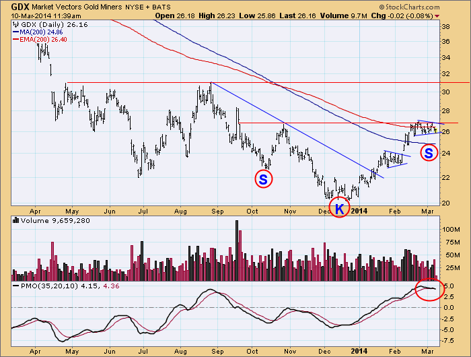The width and height of the screenshot is (471, 357).
Task: Click the Volume 9,659,280 panel label
Action: coord(55,220)
